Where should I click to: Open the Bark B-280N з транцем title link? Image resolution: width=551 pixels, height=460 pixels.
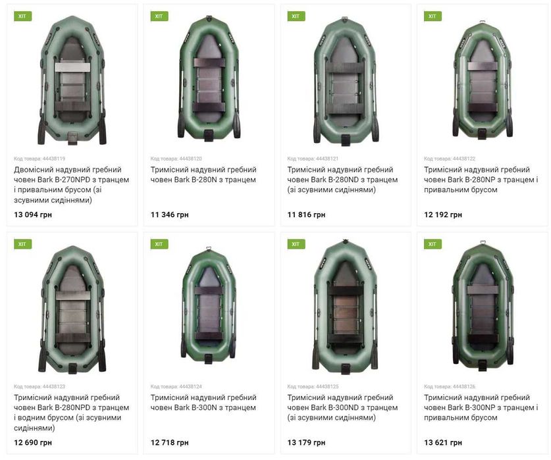[203, 174]
